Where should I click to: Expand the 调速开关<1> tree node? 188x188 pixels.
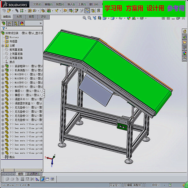3,100
